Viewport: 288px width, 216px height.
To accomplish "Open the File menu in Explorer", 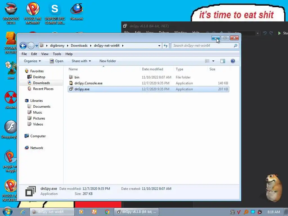I will [24, 54].
